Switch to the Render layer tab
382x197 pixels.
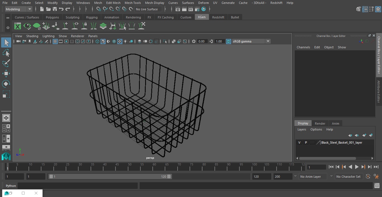[x=320, y=124]
